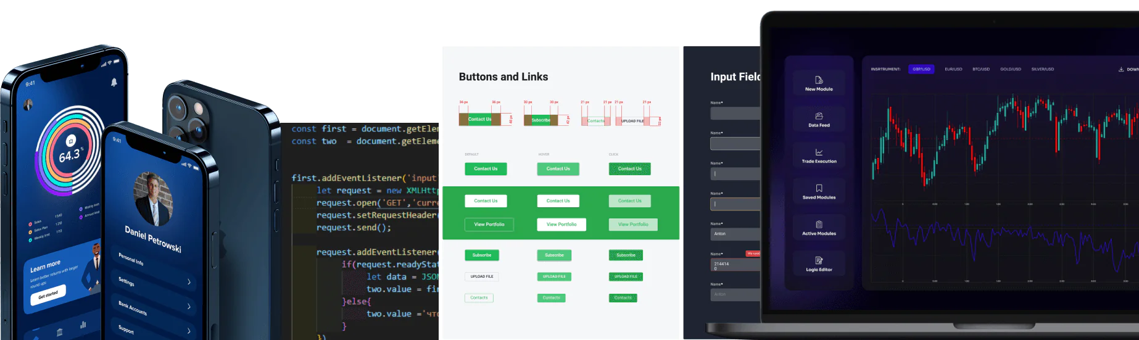Tap Daniel Petrowski's profile photo
This screenshot has height=340, width=1139.
tap(153, 199)
